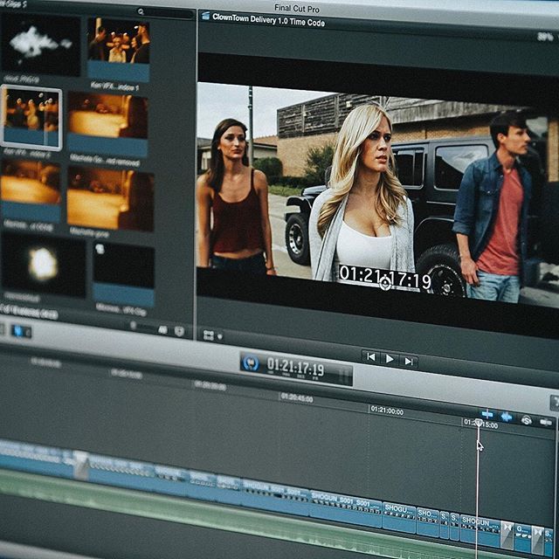
Task: Click the ClownTown Delivery 1.0 Time Code title
Action: coord(268,20)
